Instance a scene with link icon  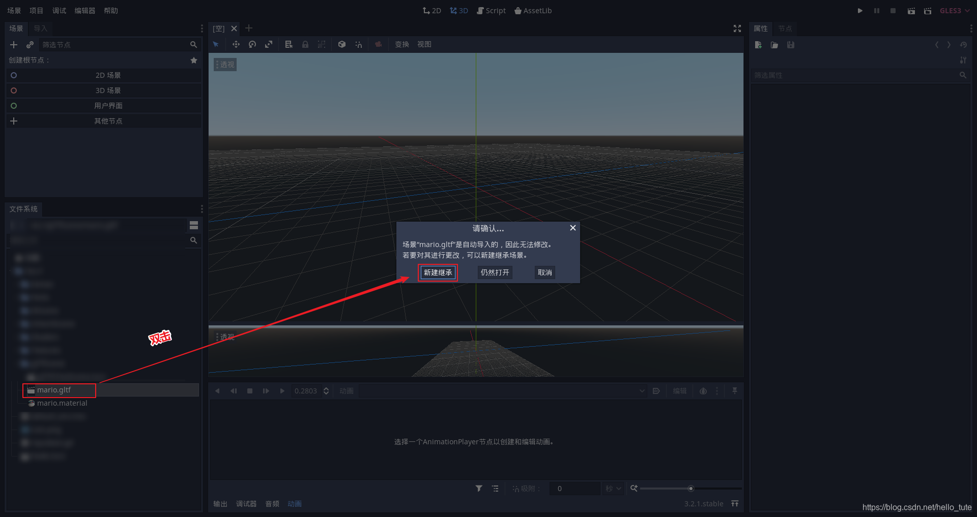coord(30,45)
